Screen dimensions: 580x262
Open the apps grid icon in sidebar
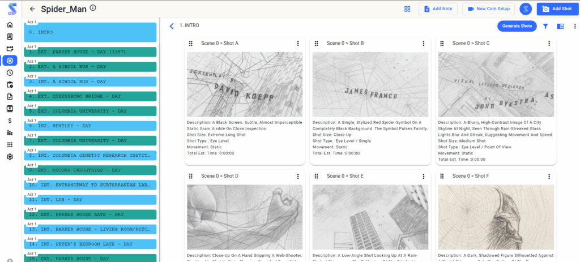(x=10, y=144)
